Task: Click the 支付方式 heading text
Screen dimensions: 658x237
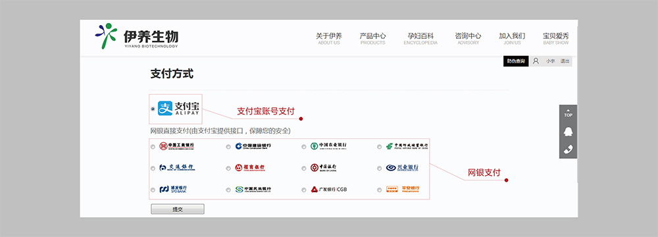Action: 172,74
